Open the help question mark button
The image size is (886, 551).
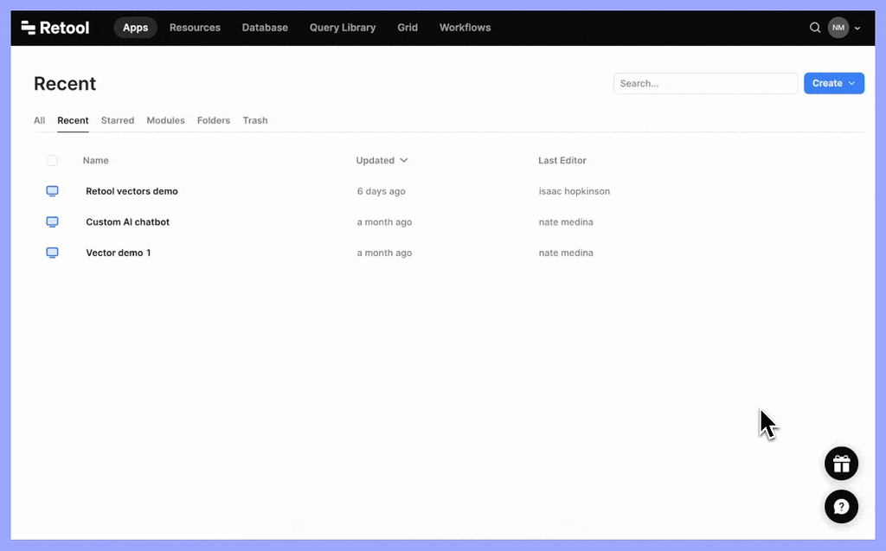click(x=841, y=506)
